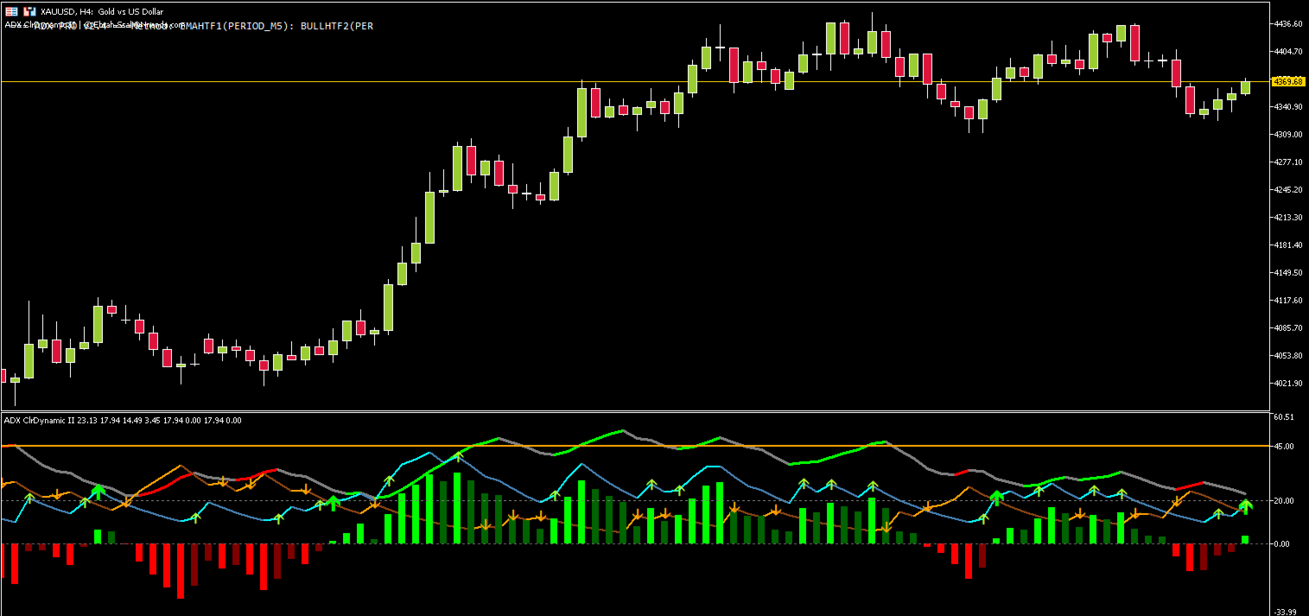Click the 45.00 indicator level value
1309x616 pixels.
tap(1283, 447)
